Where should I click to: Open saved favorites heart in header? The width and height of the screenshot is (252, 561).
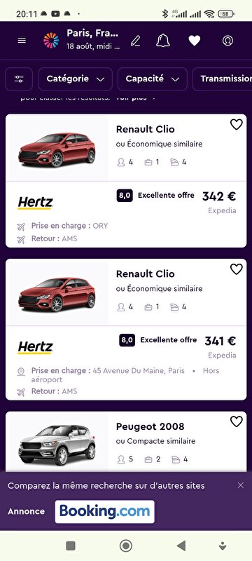(x=195, y=41)
